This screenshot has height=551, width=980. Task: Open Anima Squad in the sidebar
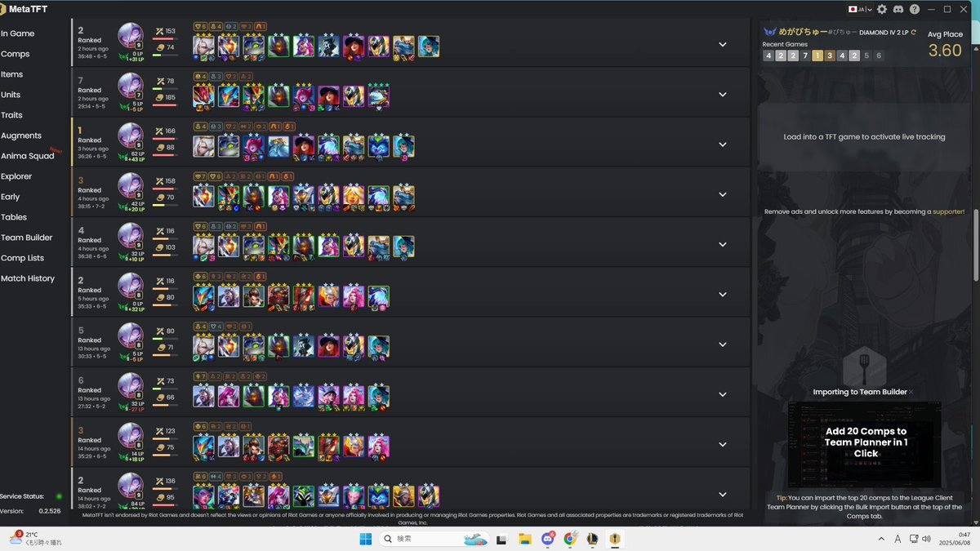click(x=28, y=156)
